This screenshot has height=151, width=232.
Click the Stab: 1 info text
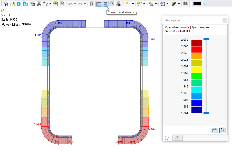[x=6, y=15]
